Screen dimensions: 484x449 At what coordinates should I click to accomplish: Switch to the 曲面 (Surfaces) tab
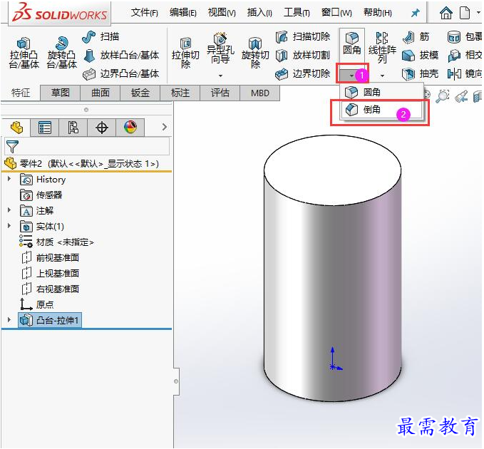click(x=101, y=93)
